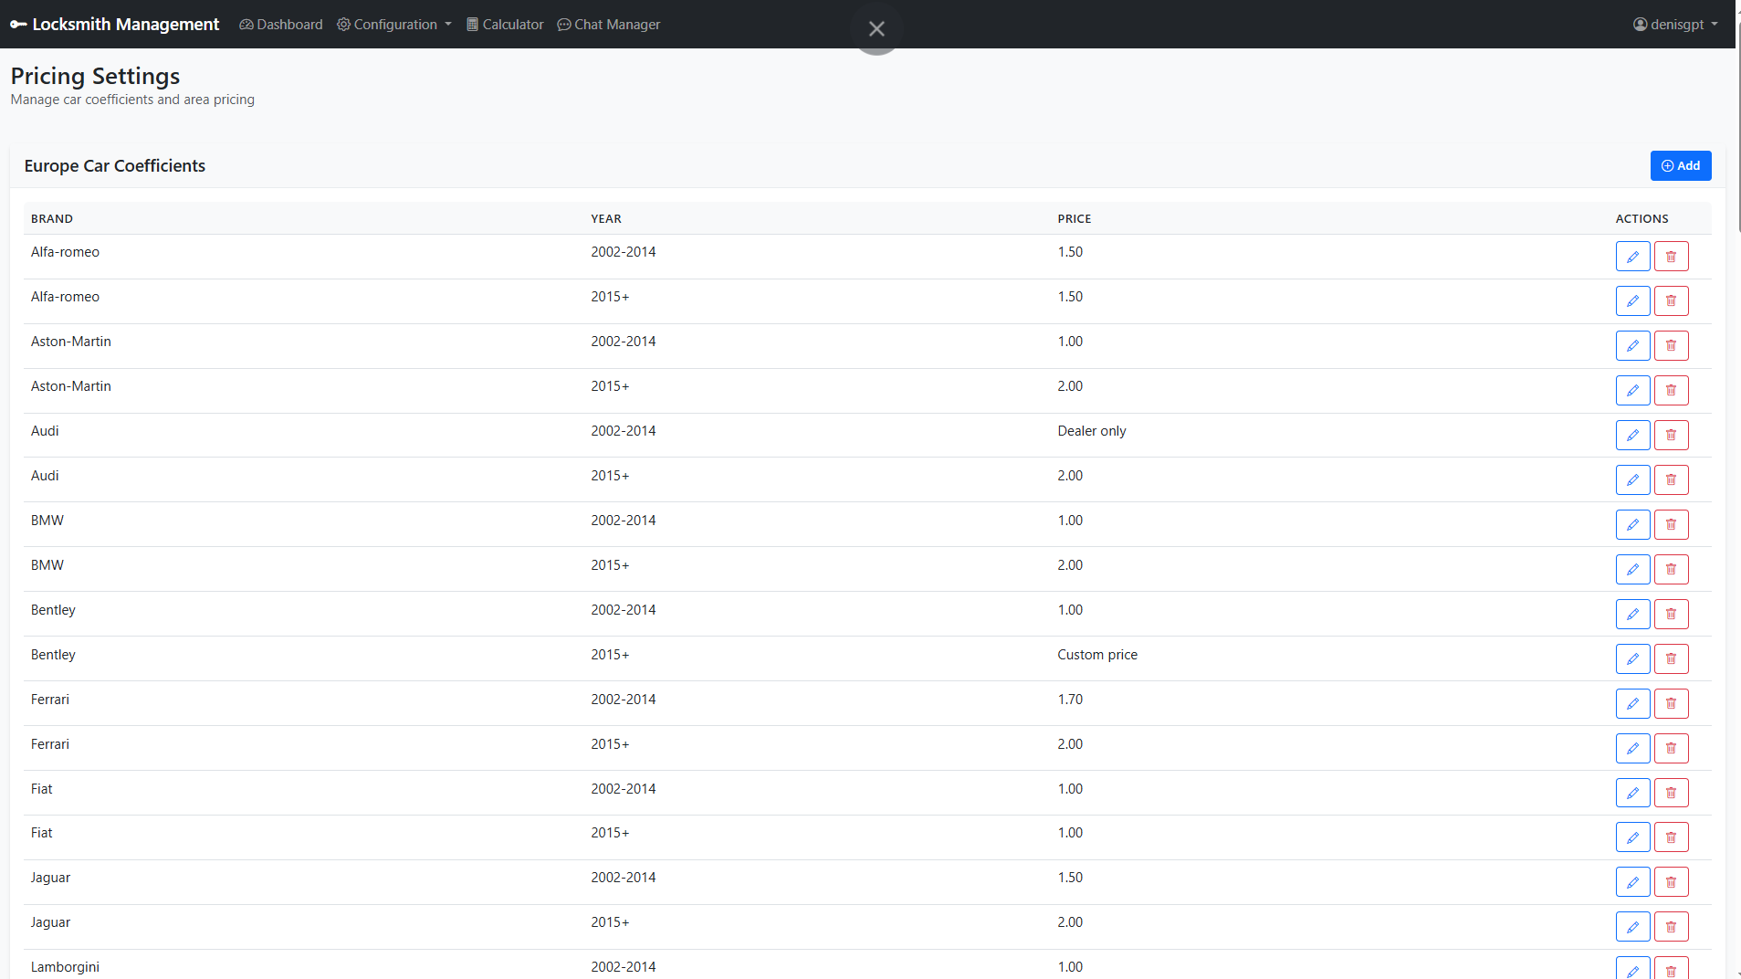Edit Jaguar 2015+ row
This screenshot has width=1741, height=979.
pyautogui.click(x=1632, y=927)
